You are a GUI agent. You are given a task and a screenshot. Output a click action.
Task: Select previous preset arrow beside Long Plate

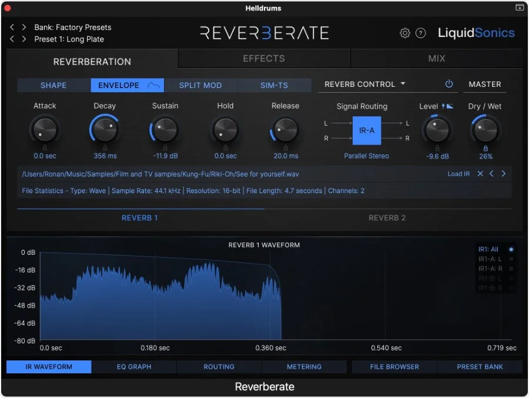coord(12,39)
